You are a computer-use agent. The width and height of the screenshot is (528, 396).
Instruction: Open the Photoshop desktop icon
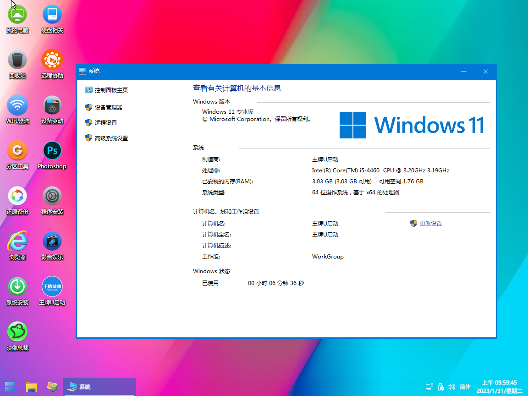click(x=52, y=155)
